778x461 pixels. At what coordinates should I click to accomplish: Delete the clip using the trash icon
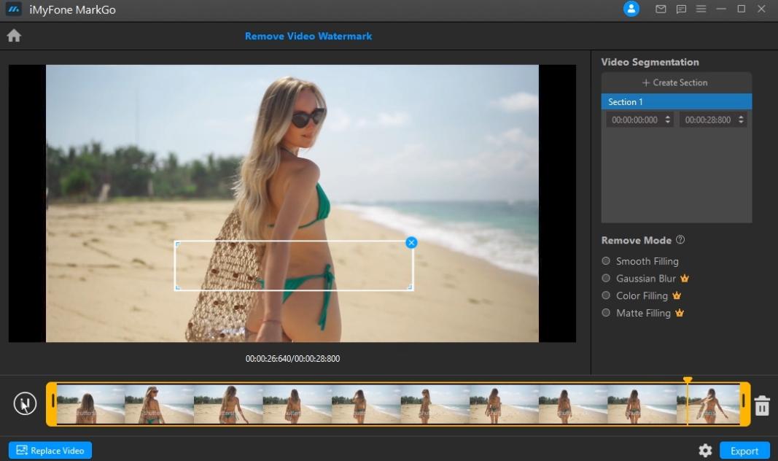pyautogui.click(x=762, y=406)
